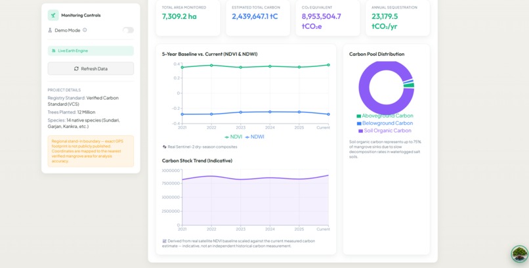Screen dimensions: 529x268
Task: Click the ESTIMATED TOTAL CARBON label
Action: (256, 7)
